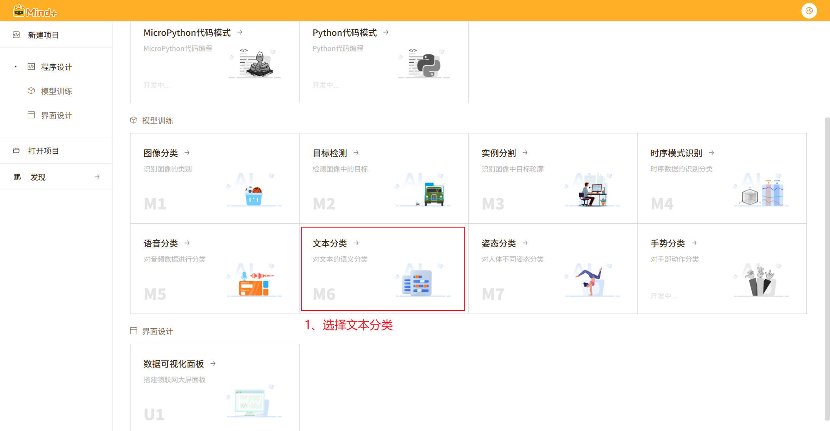830x431 pixels.
Task: Open the 实例分割 card title
Action: click(499, 153)
